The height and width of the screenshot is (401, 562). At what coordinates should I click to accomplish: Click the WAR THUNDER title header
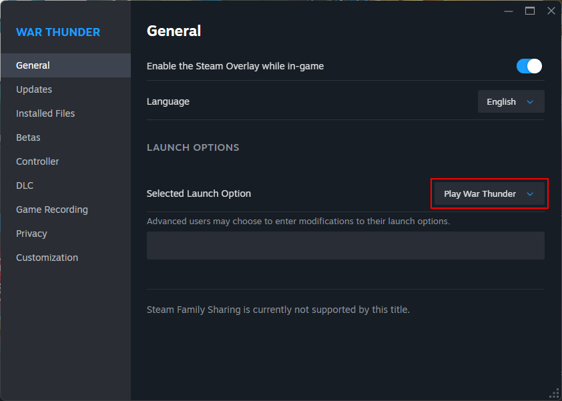pos(58,32)
